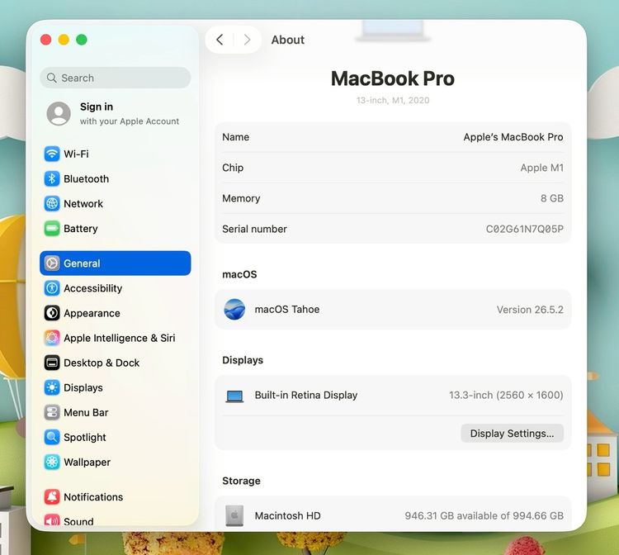This screenshot has width=619, height=555.
Task: Open Apple Intelligence & Siri settings
Action: click(116, 338)
